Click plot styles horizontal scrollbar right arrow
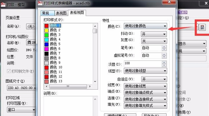This screenshot has height=116, width=209. point(90,86)
